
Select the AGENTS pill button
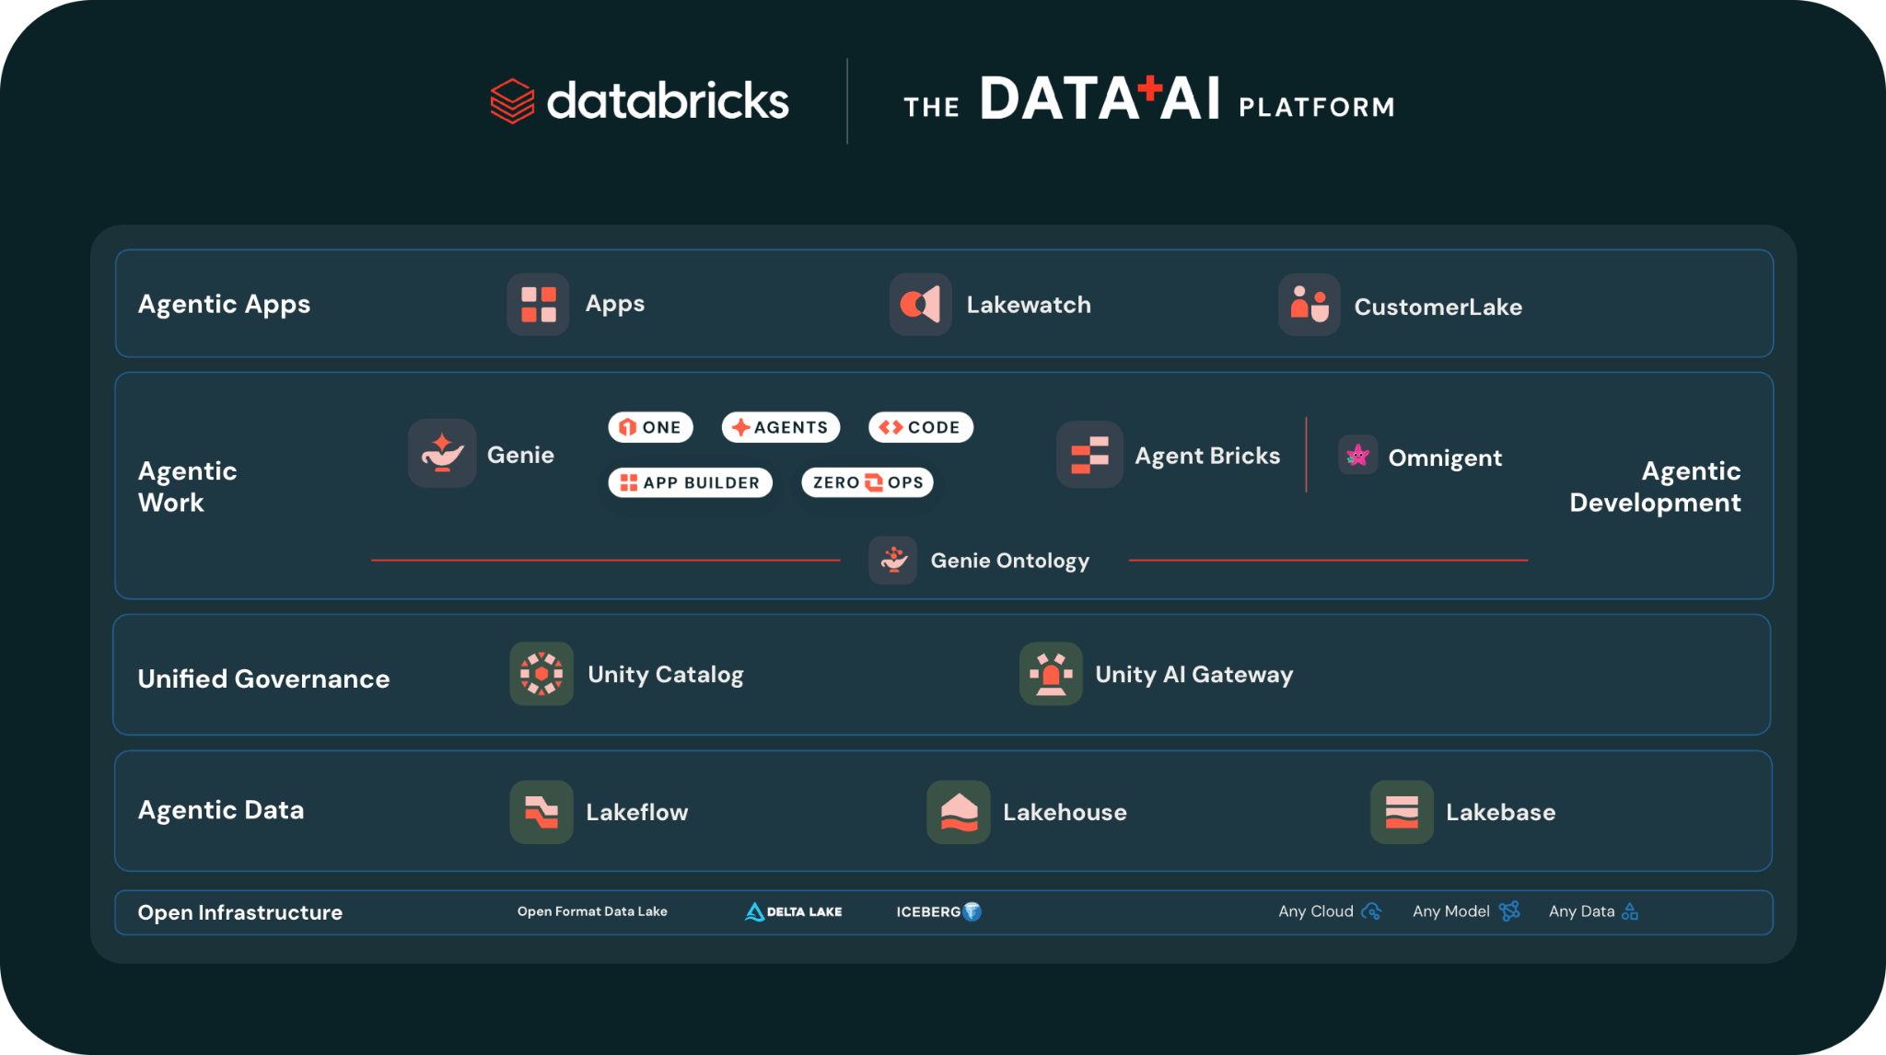[780, 427]
